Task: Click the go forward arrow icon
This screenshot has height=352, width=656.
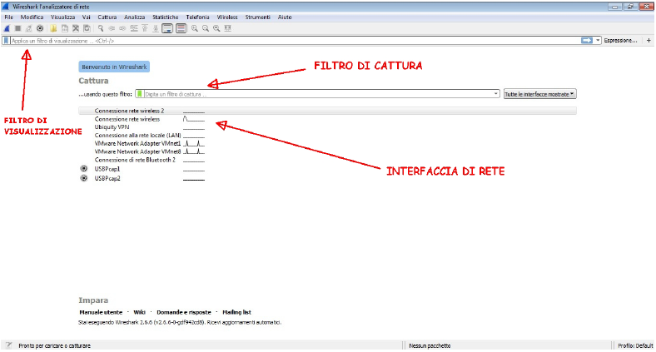Action: 122,28
